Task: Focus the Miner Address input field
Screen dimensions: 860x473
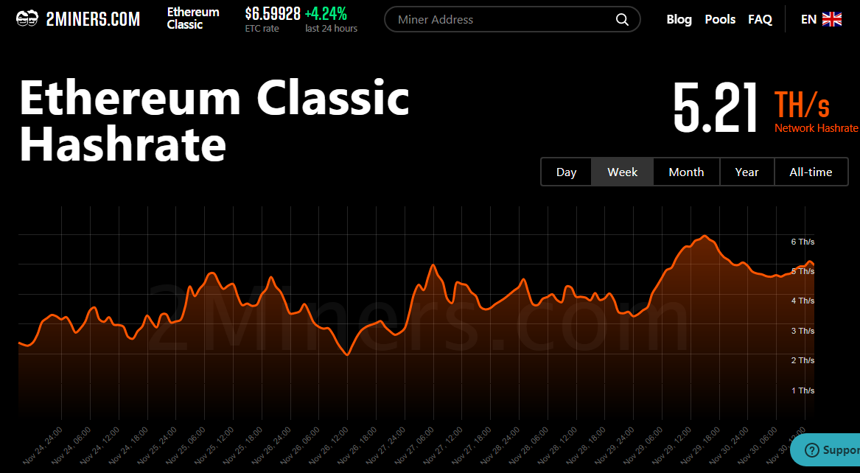Action: (512, 19)
